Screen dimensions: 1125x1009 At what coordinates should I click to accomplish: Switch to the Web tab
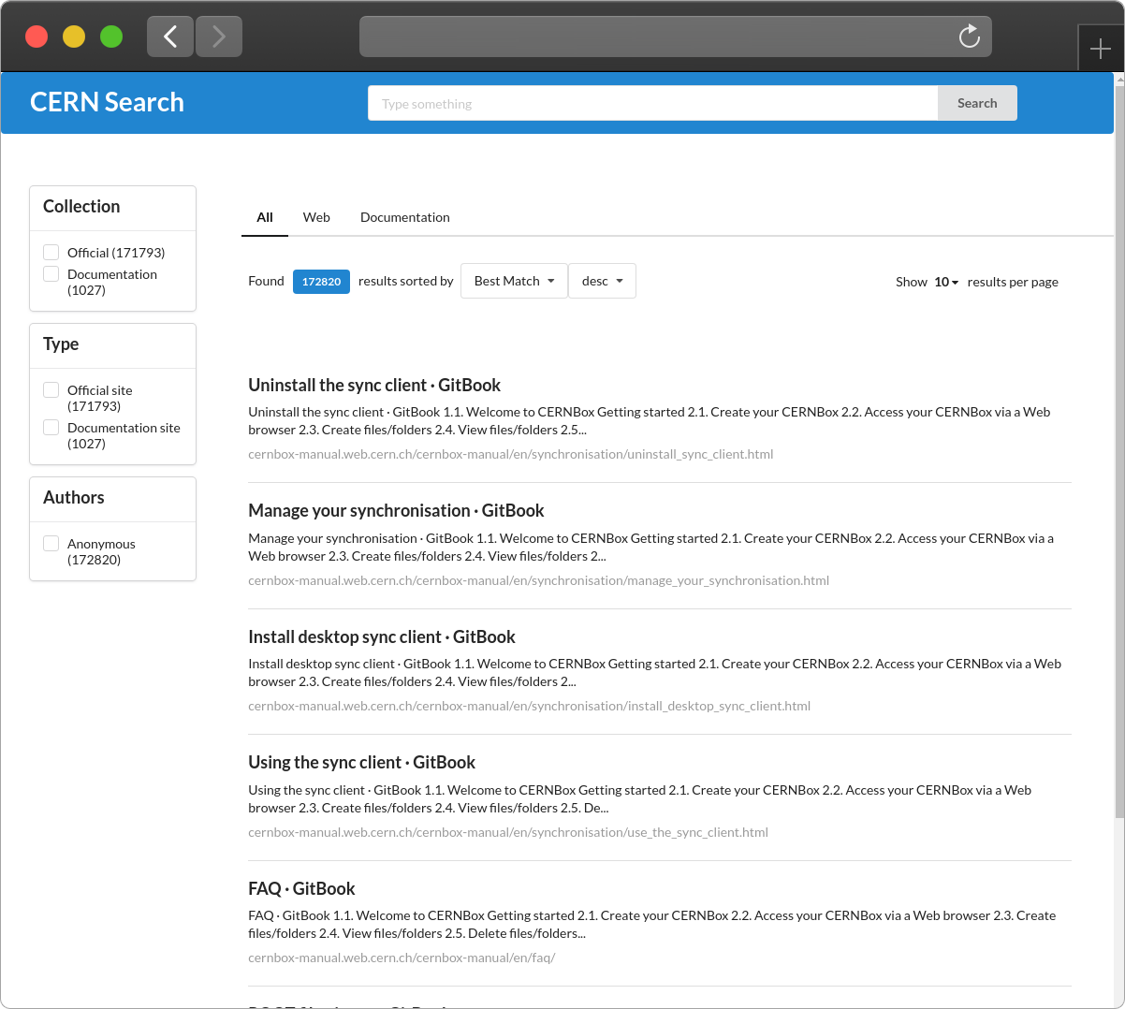click(316, 217)
